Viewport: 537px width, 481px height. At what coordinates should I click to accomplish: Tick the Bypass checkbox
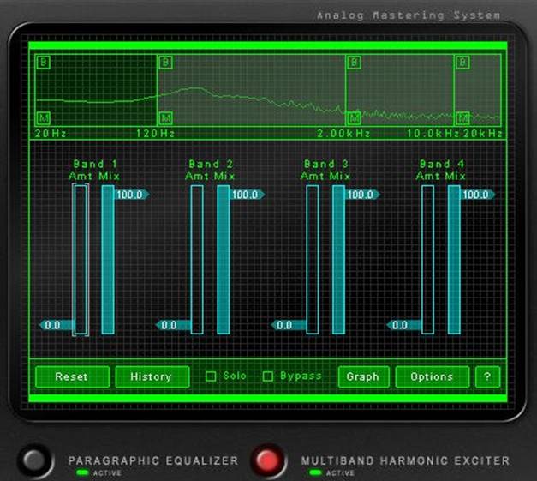tap(268, 376)
